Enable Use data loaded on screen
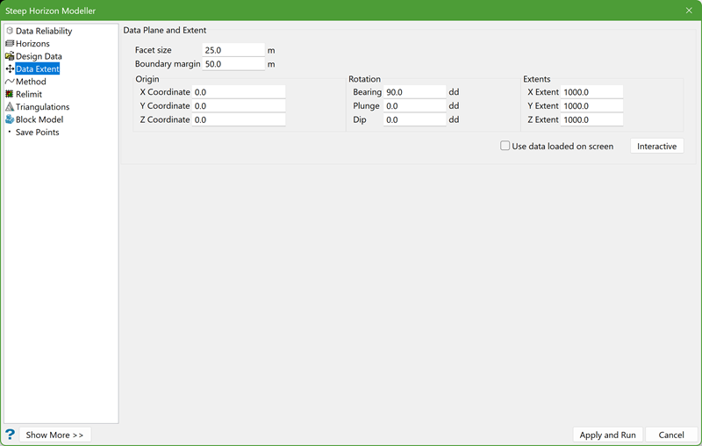Screen dimensions: 702x446 coord(505,146)
